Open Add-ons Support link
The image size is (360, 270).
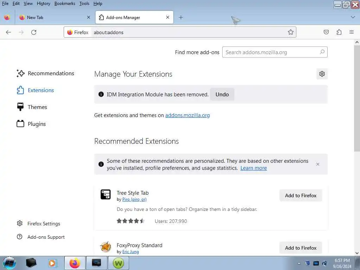[x=41, y=237]
